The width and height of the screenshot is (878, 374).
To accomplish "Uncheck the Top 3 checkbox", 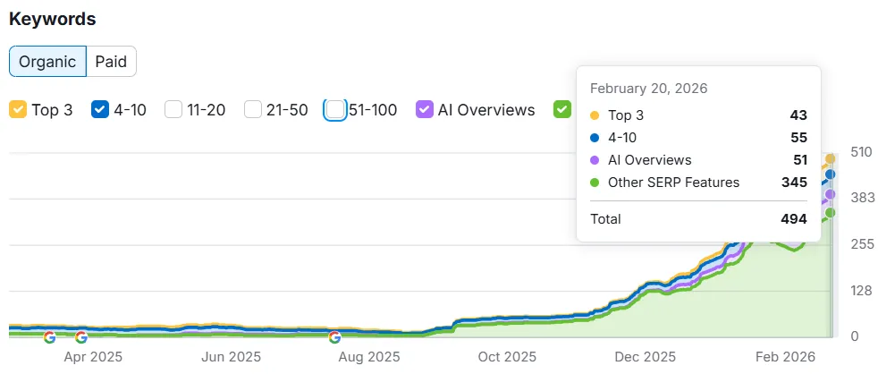I will click(18, 110).
